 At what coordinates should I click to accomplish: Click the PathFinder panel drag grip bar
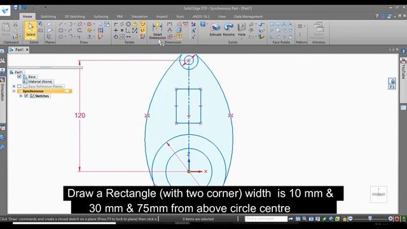pyautogui.click(x=45, y=67)
